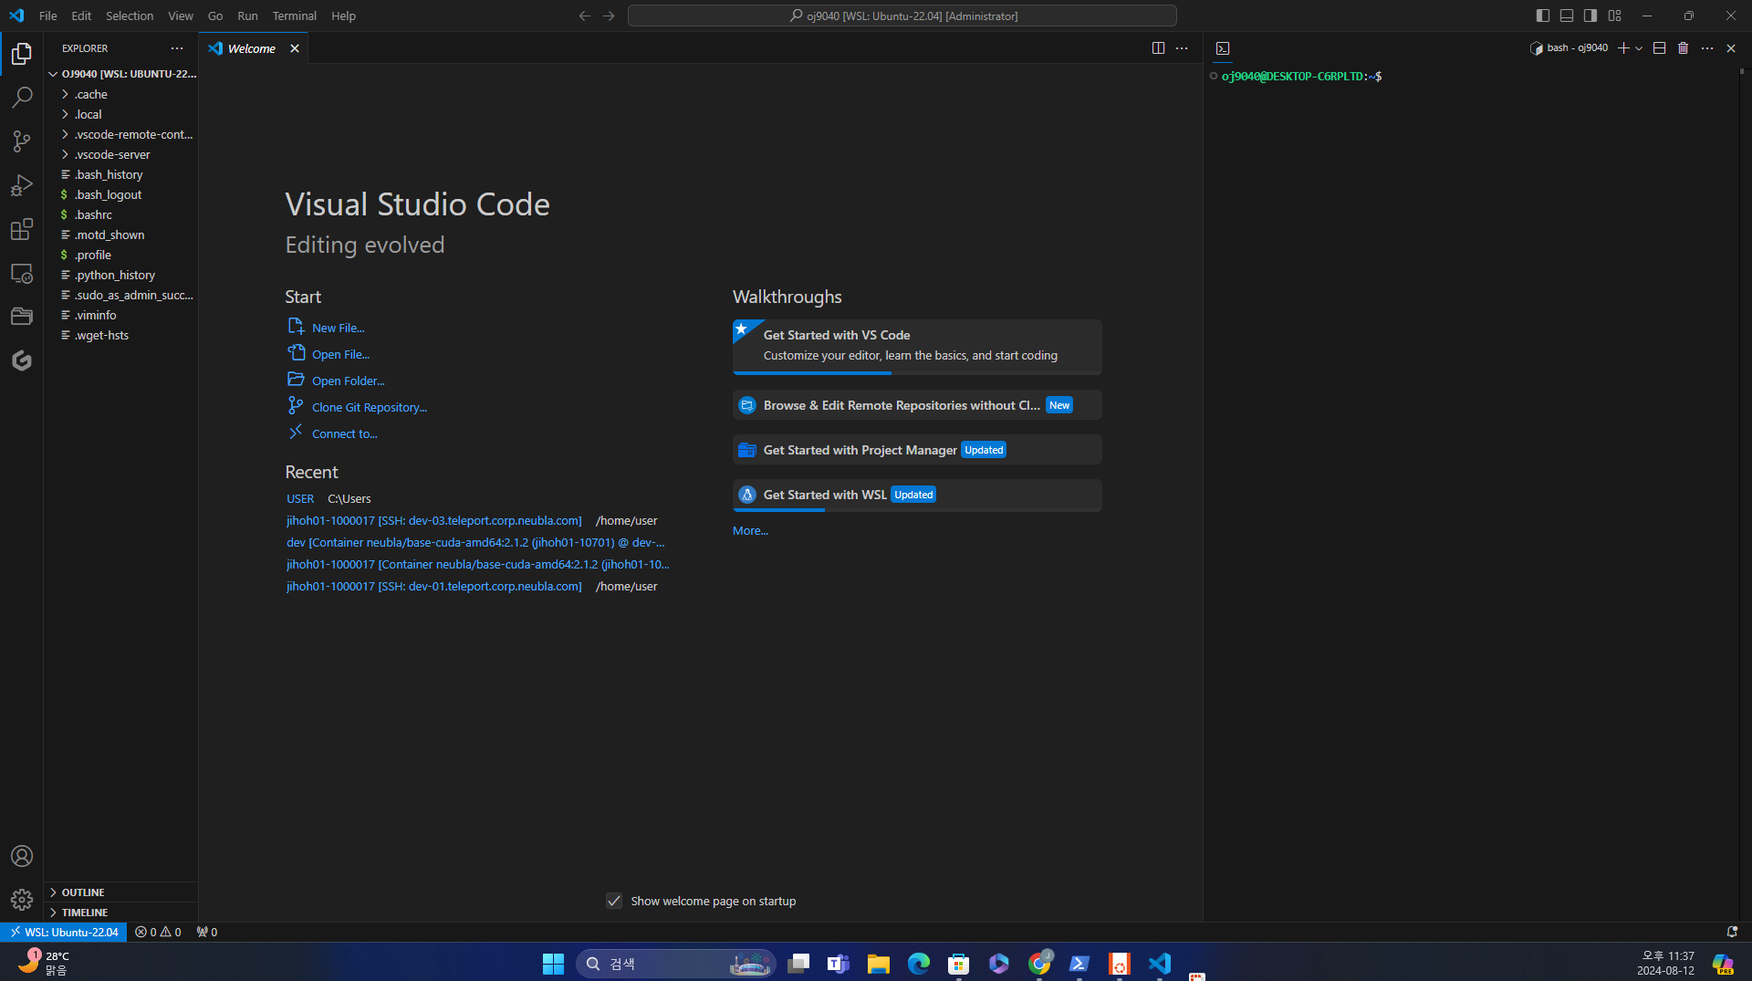Open the Selection menu

tap(130, 16)
